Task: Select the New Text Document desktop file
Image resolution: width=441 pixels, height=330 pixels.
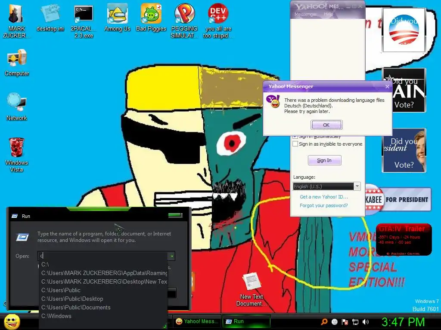Action: 251,289
